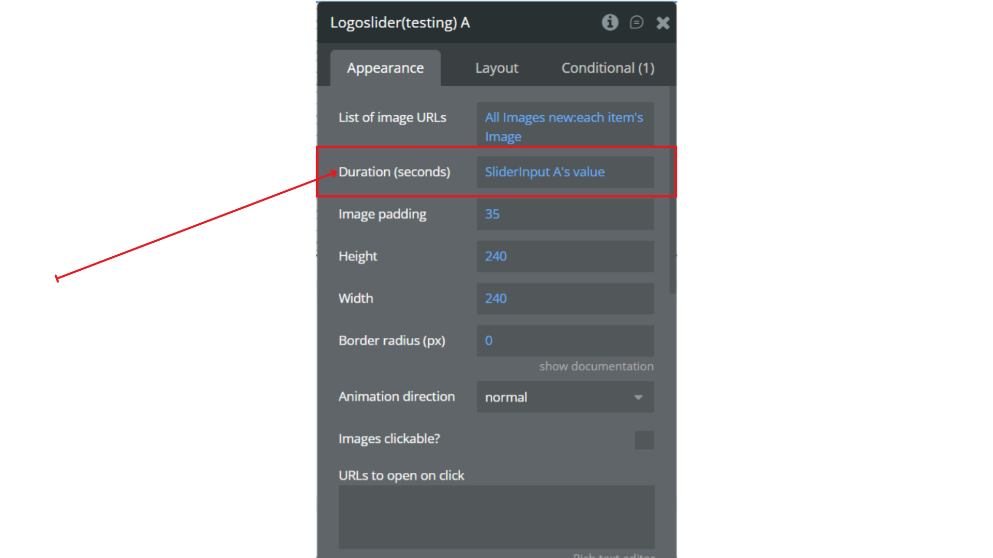This screenshot has height=558, width=993.
Task: Click the show documentation link
Action: click(x=596, y=366)
